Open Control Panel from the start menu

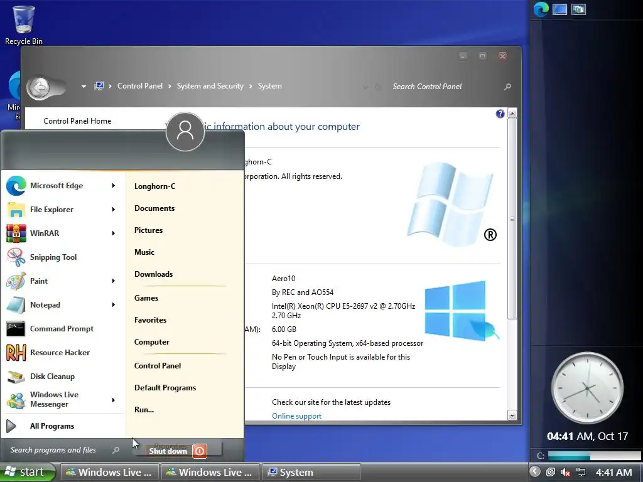[158, 366]
